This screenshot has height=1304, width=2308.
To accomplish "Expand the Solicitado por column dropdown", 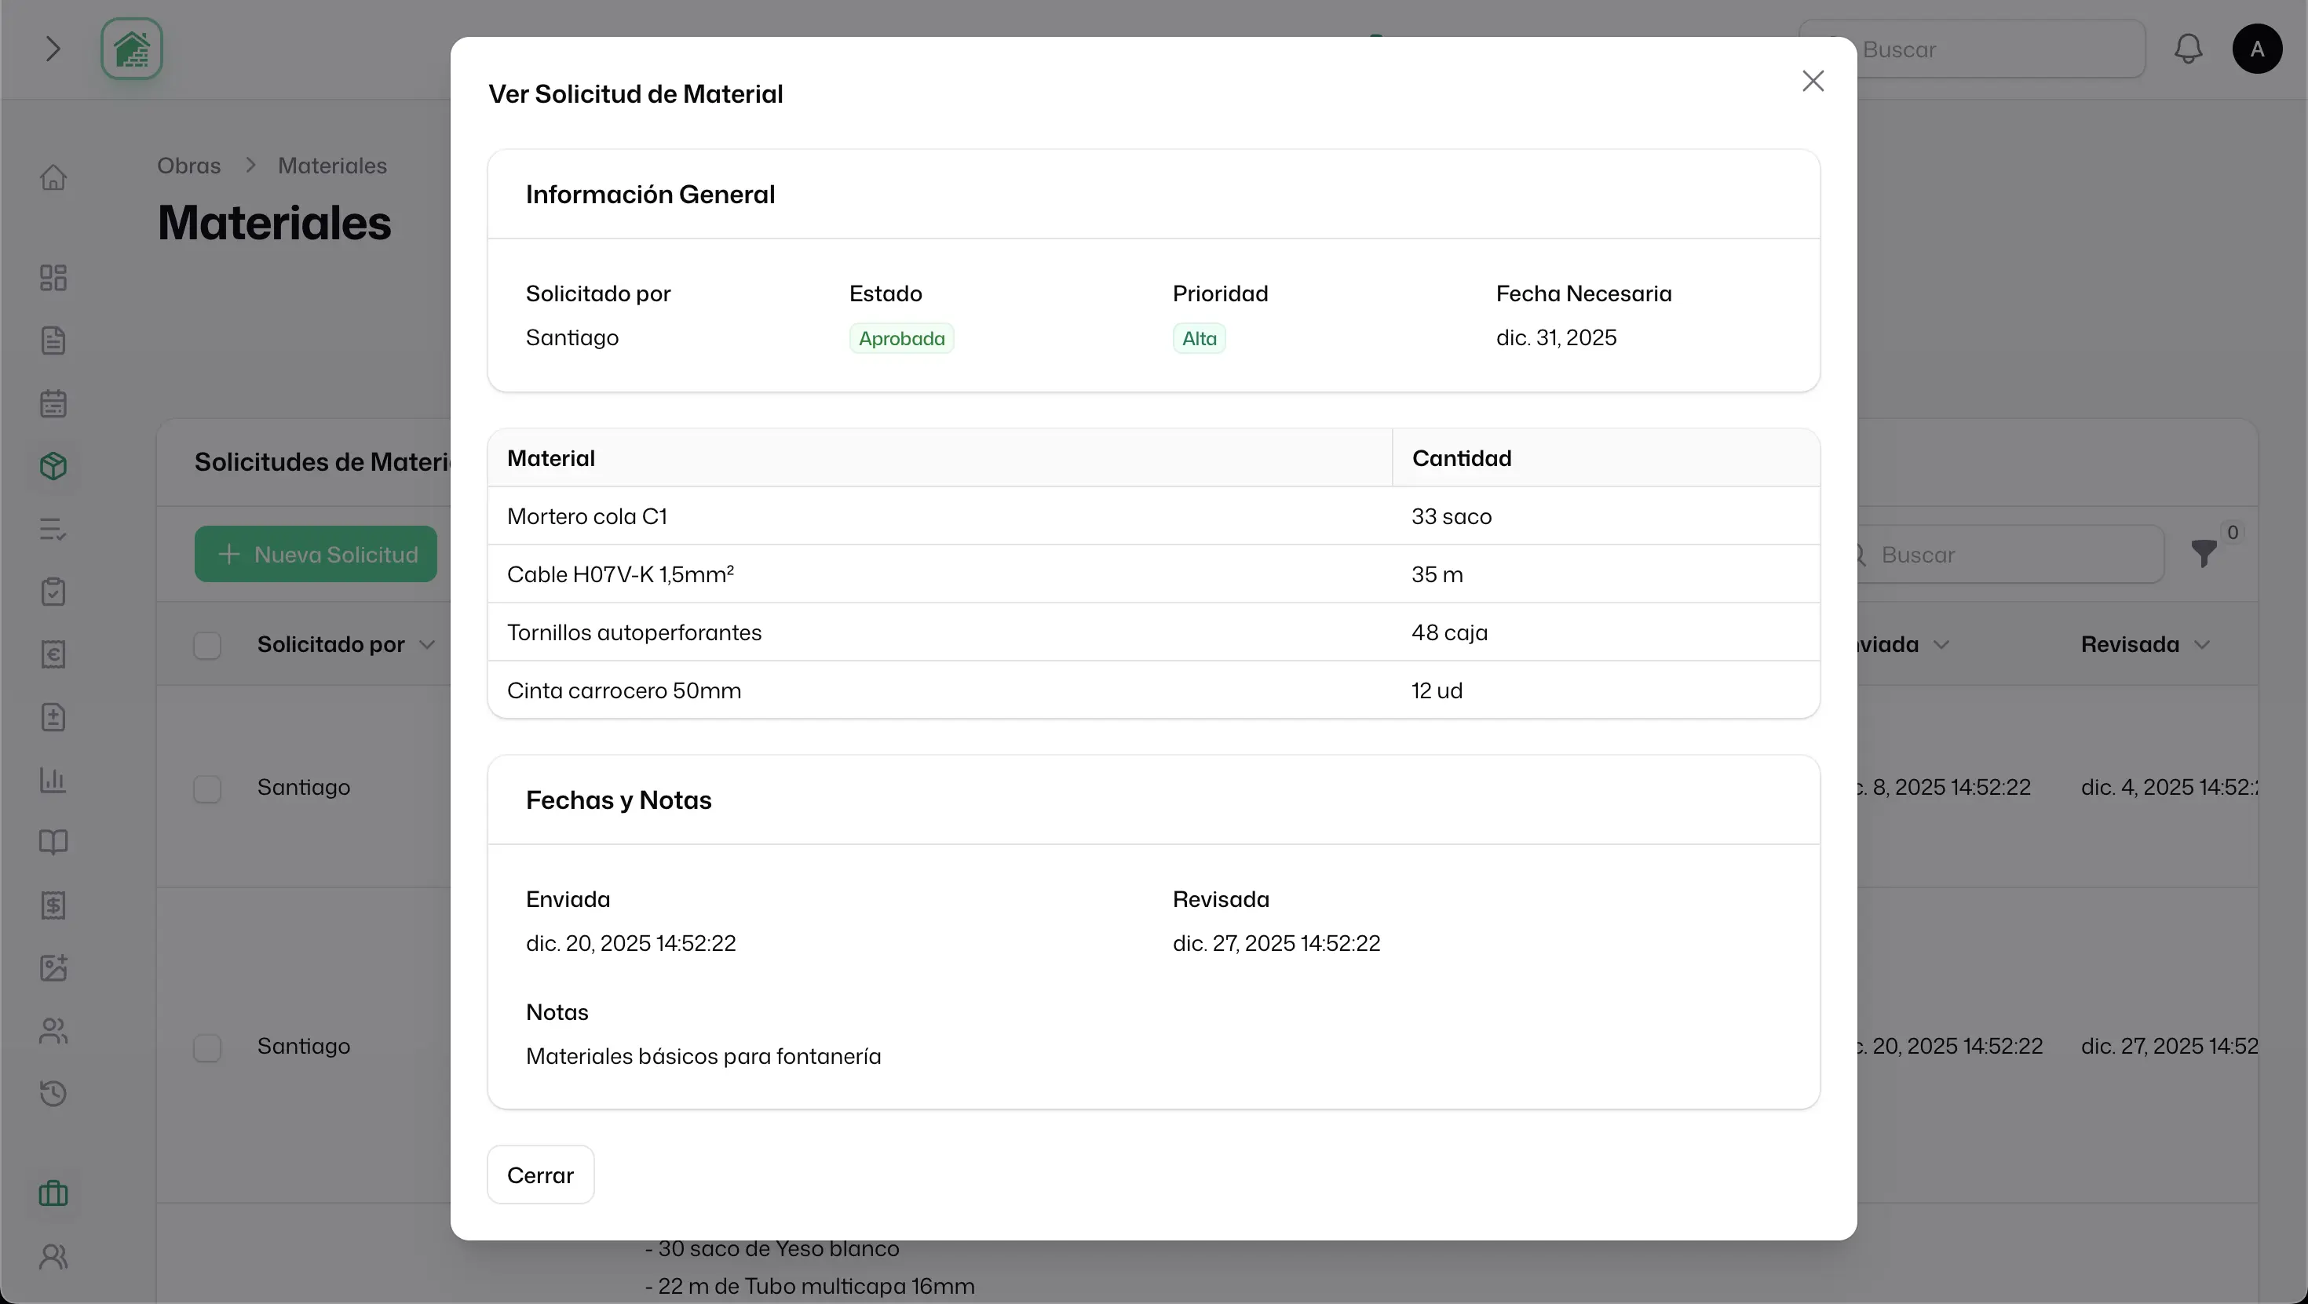I will pyautogui.click(x=429, y=644).
